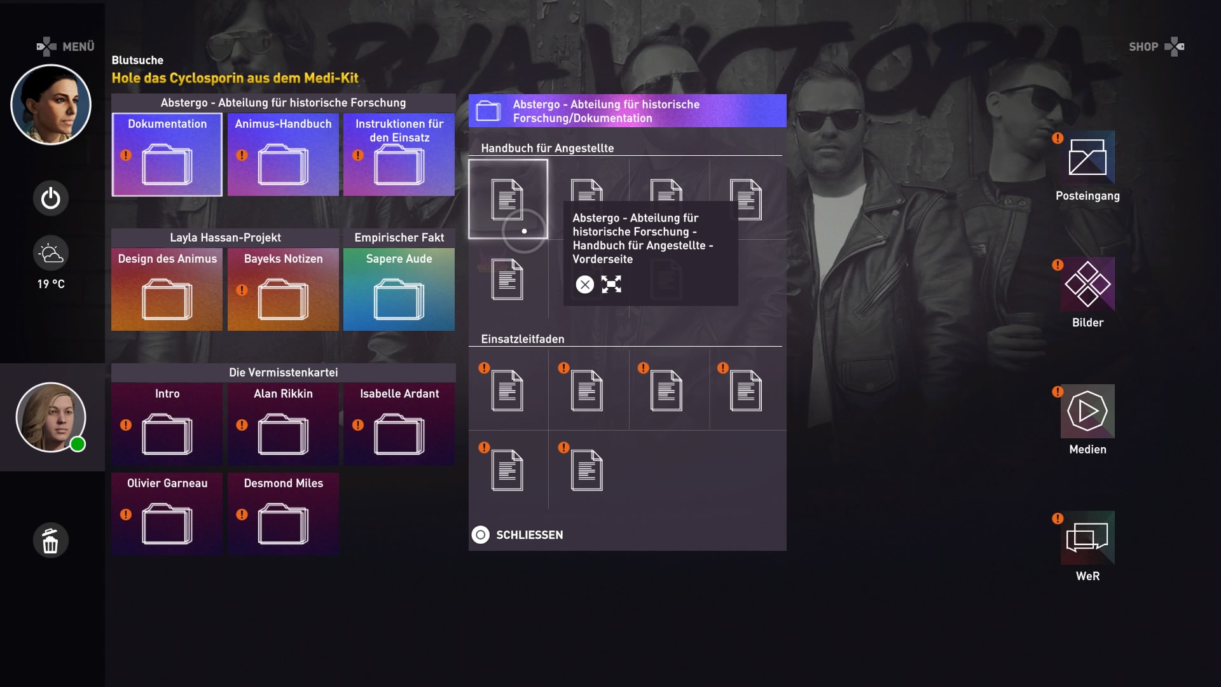Open the MENÜ button at top left
This screenshot has height=687, width=1221.
(x=66, y=46)
